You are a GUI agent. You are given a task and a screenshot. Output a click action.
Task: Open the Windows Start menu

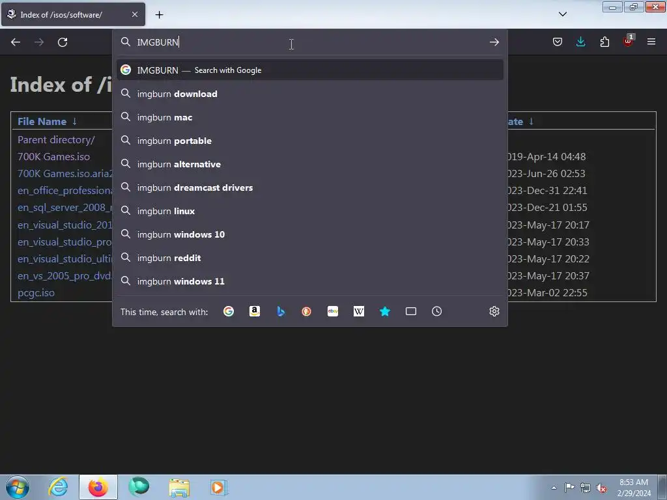tap(18, 487)
